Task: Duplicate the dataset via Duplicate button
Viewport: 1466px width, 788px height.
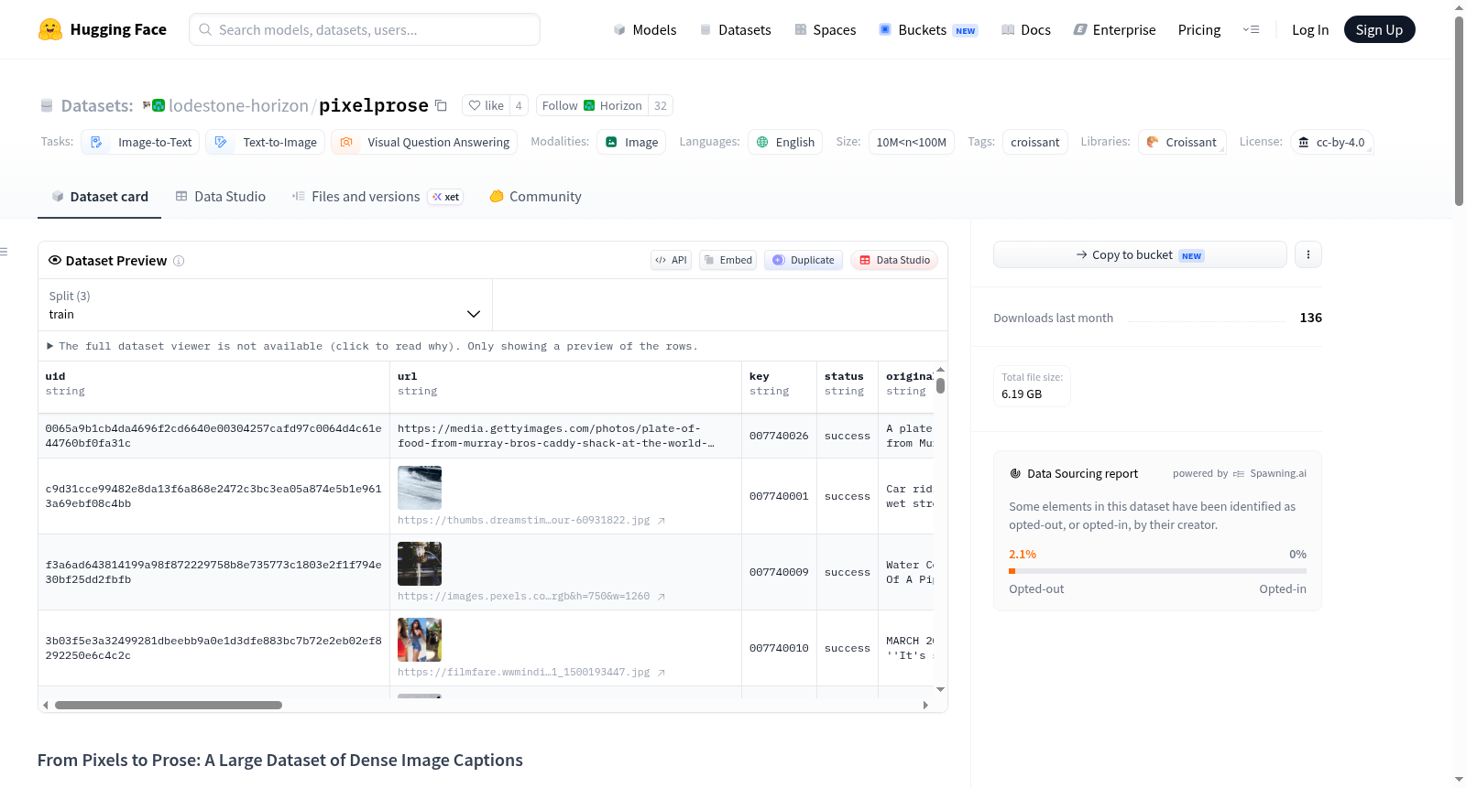Action: [804, 260]
